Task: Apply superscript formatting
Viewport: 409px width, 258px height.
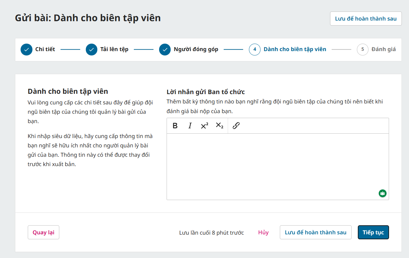Action: click(205, 126)
